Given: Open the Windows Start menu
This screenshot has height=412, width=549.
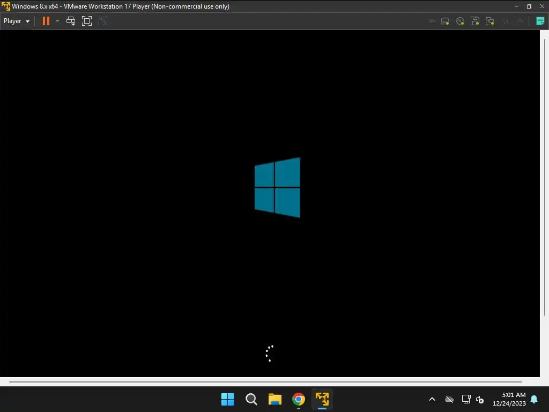Looking at the screenshot, I should [227, 399].
